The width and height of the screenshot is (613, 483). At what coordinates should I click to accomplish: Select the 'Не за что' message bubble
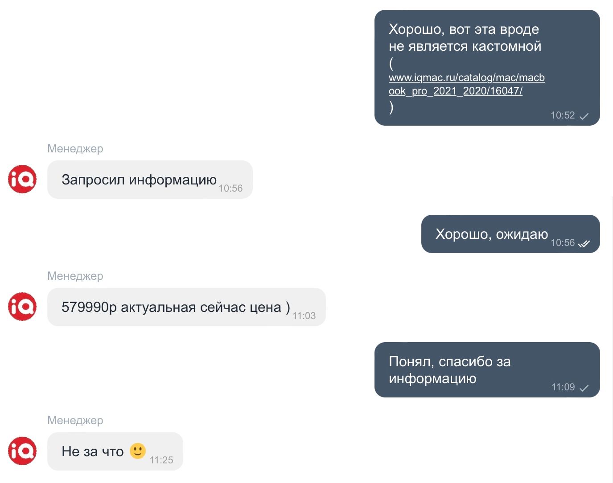tap(115, 451)
